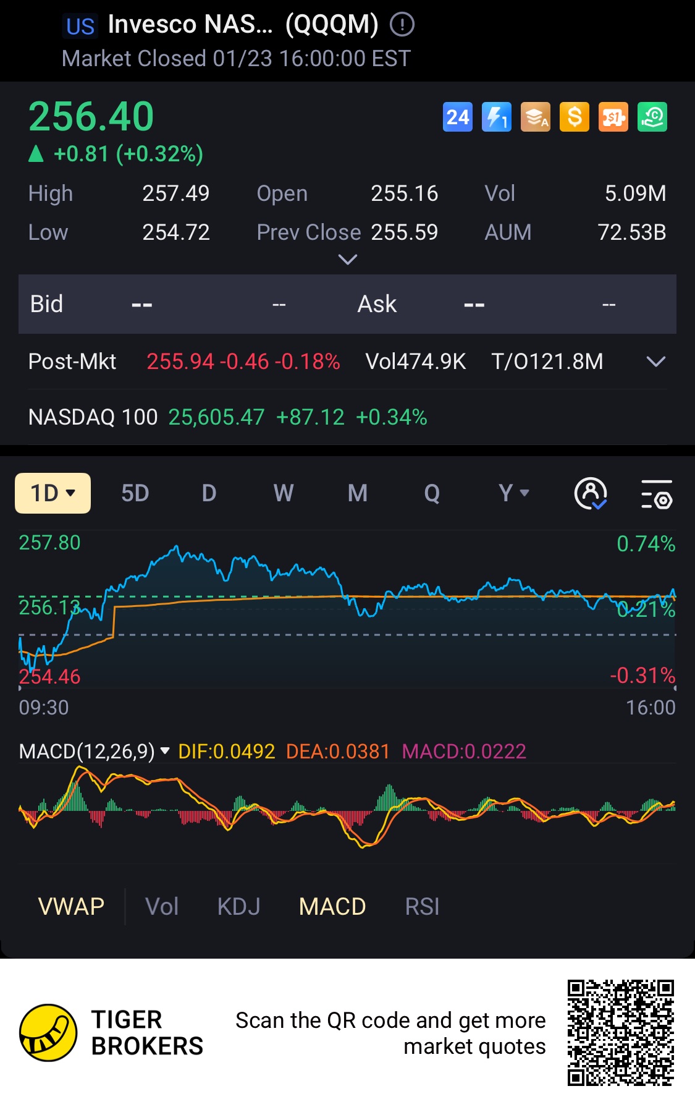The image size is (695, 1107).
Task: Expand the Post-Mkt row chevron
Action: point(655,362)
